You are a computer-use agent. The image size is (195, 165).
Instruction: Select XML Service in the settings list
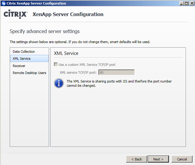click(x=21, y=59)
